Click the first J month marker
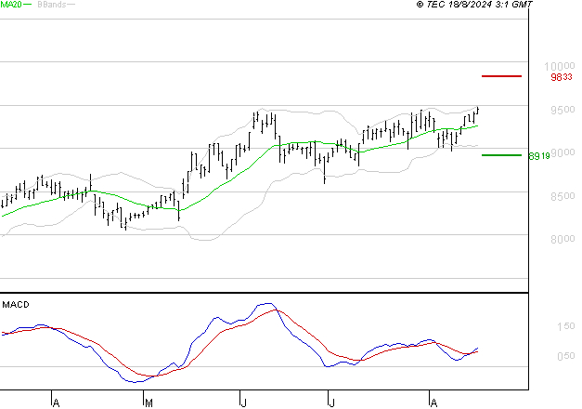 point(243,402)
